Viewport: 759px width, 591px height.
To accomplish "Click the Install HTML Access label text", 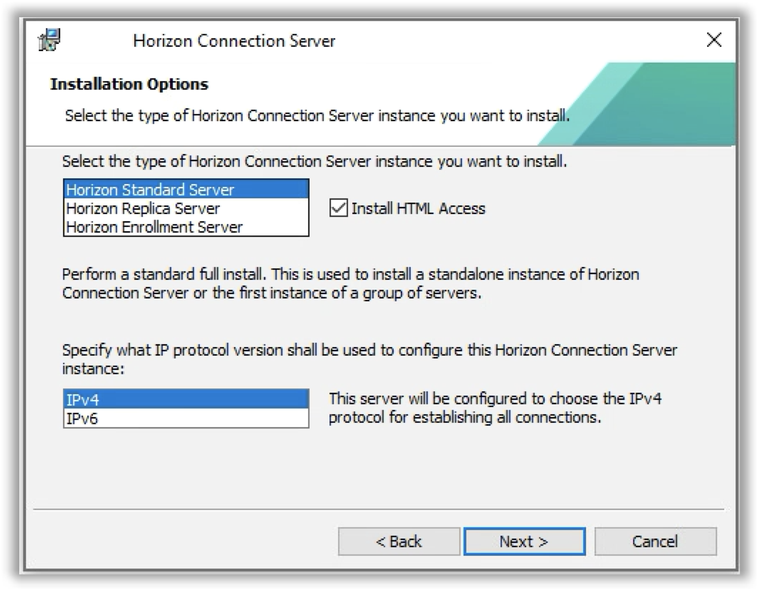I will tap(418, 209).
